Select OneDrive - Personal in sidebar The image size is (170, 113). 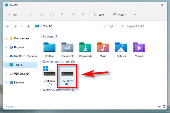pos(23,56)
